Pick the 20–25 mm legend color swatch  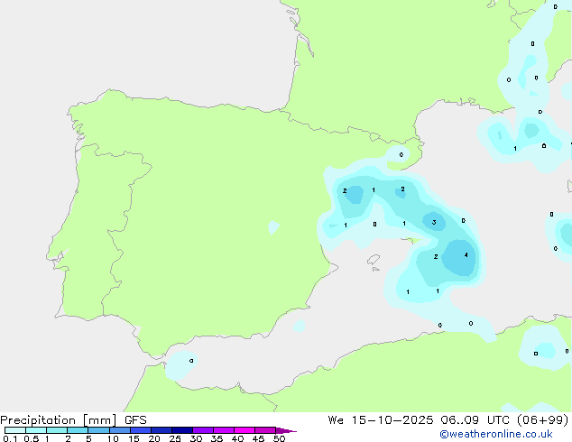click(161, 430)
